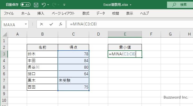Image resolution: width=193 pixels, height=106 pixels.
Task: Switch to the 挿入 tab
Action: click(41, 13)
